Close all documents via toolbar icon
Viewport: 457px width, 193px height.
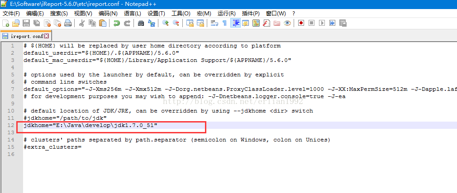click(x=58, y=24)
